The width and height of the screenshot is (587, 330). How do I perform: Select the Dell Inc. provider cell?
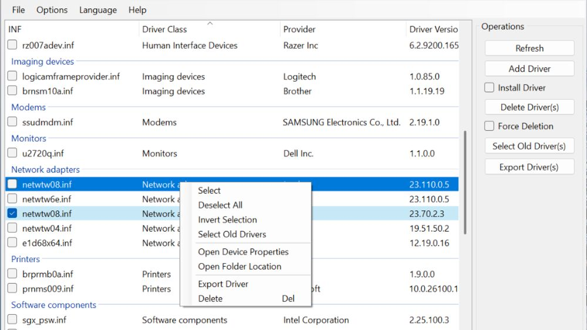coord(298,154)
